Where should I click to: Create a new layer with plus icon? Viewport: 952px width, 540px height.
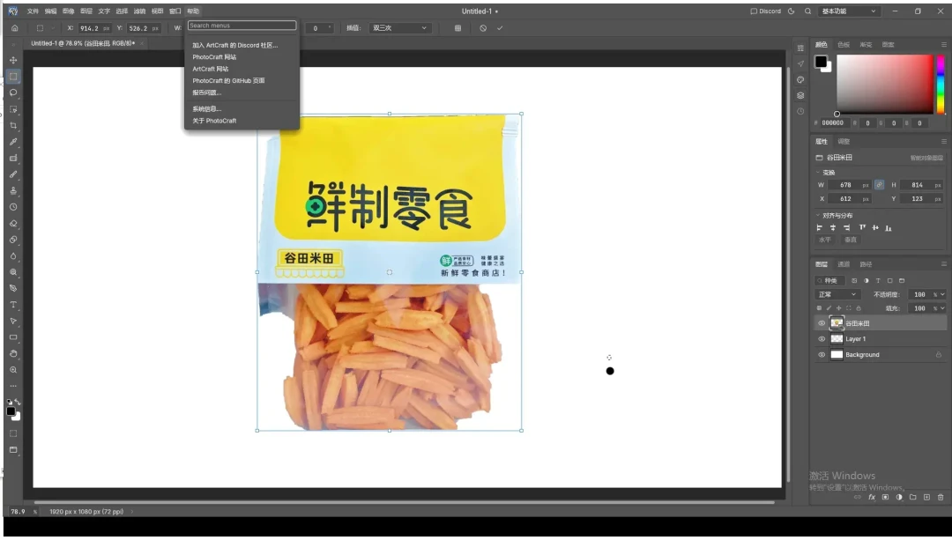(926, 497)
